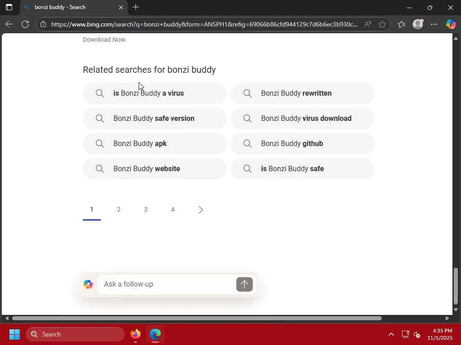
Task: Go back to the previous page
Action: pyautogui.click(x=9, y=24)
